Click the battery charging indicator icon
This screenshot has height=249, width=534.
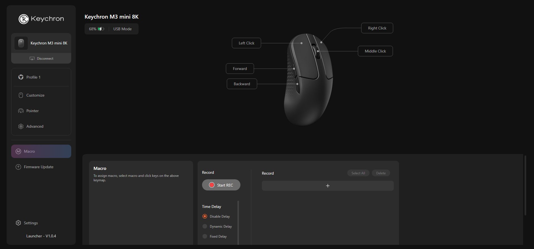[x=101, y=29]
